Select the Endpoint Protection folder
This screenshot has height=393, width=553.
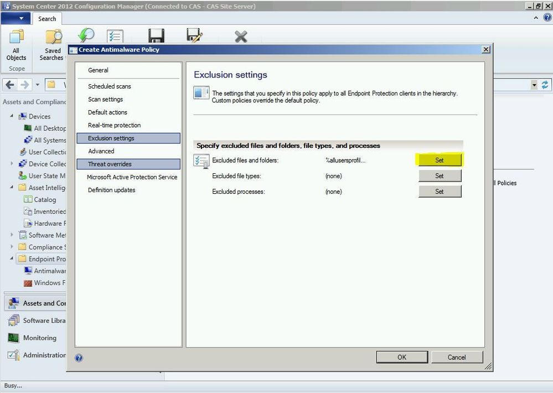pos(42,258)
